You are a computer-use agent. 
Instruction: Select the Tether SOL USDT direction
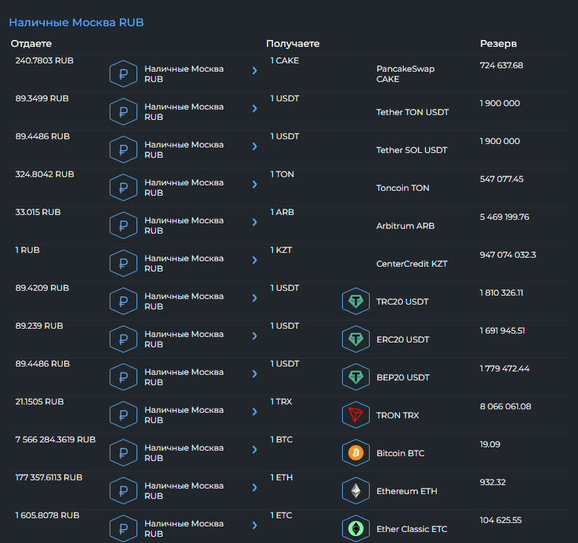(x=412, y=150)
